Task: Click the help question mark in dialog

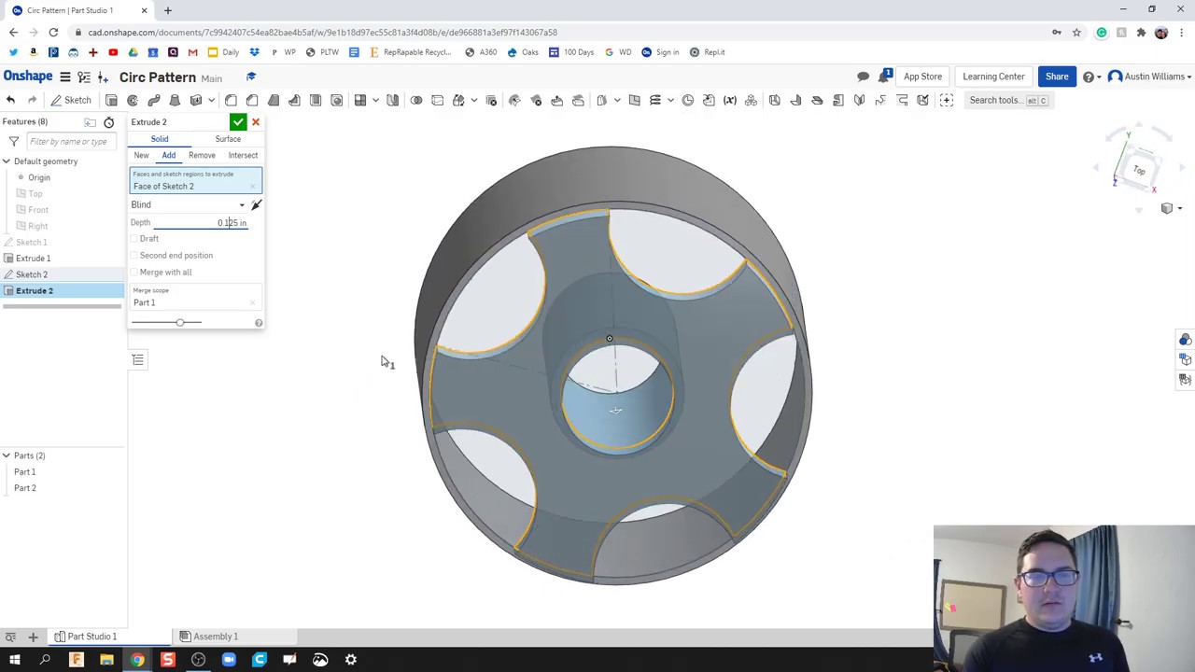Action: [259, 323]
